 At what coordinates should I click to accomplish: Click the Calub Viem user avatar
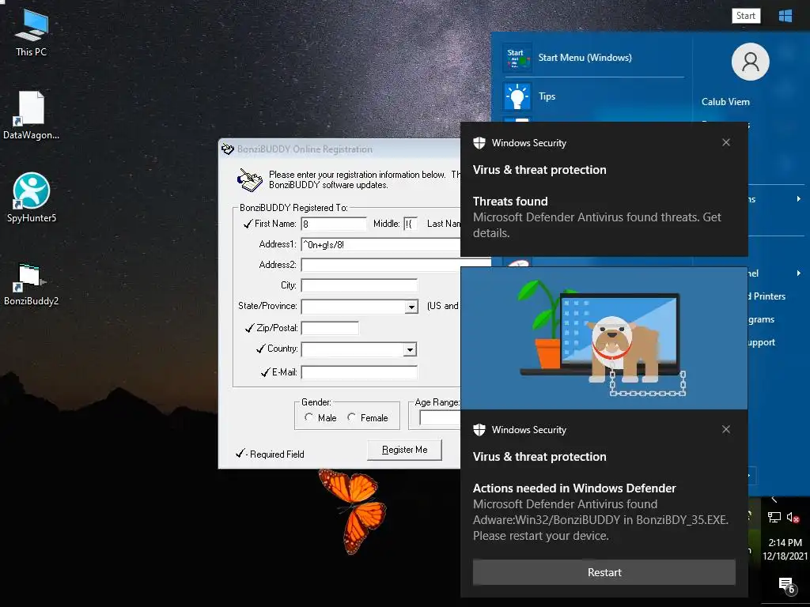tap(750, 62)
